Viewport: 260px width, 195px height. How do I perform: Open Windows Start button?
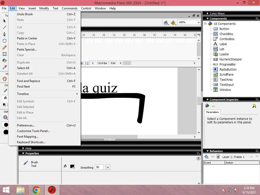tap(6, 190)
